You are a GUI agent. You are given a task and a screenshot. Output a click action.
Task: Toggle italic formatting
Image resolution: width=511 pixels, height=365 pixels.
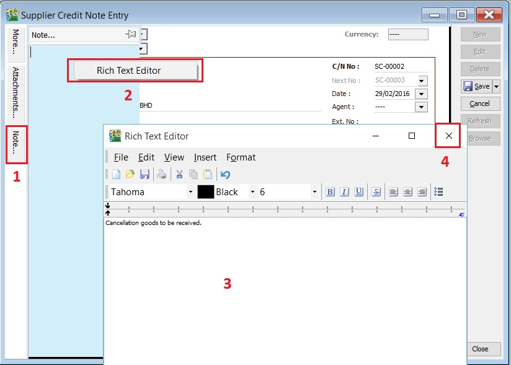[344, 191]
